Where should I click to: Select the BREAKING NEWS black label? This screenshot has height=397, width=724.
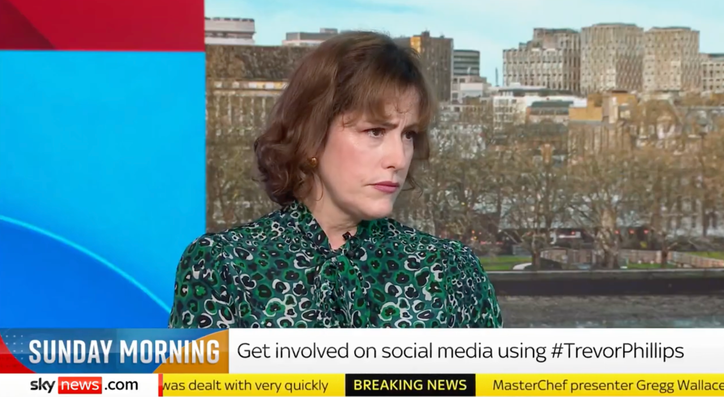(x=410, y=385)
